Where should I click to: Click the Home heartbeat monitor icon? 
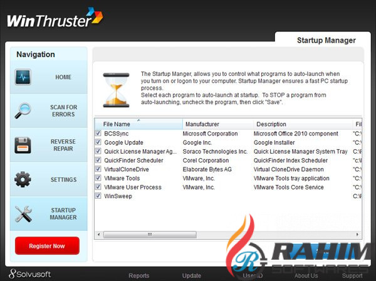click(x=23, y=77)
